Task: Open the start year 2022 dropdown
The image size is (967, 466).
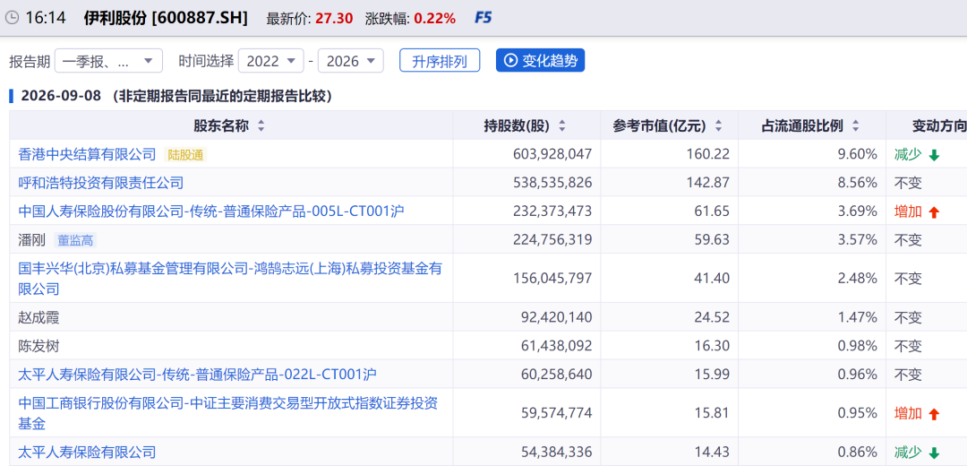Action: pos(270,61)
